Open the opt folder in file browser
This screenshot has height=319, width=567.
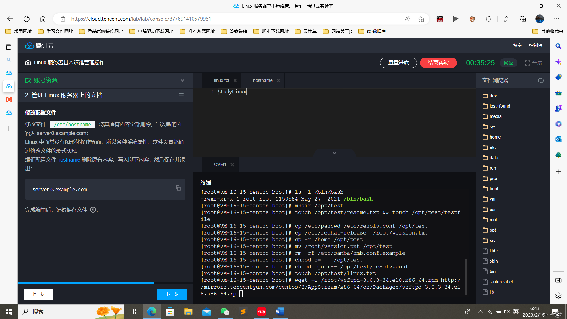click(492, 230)
